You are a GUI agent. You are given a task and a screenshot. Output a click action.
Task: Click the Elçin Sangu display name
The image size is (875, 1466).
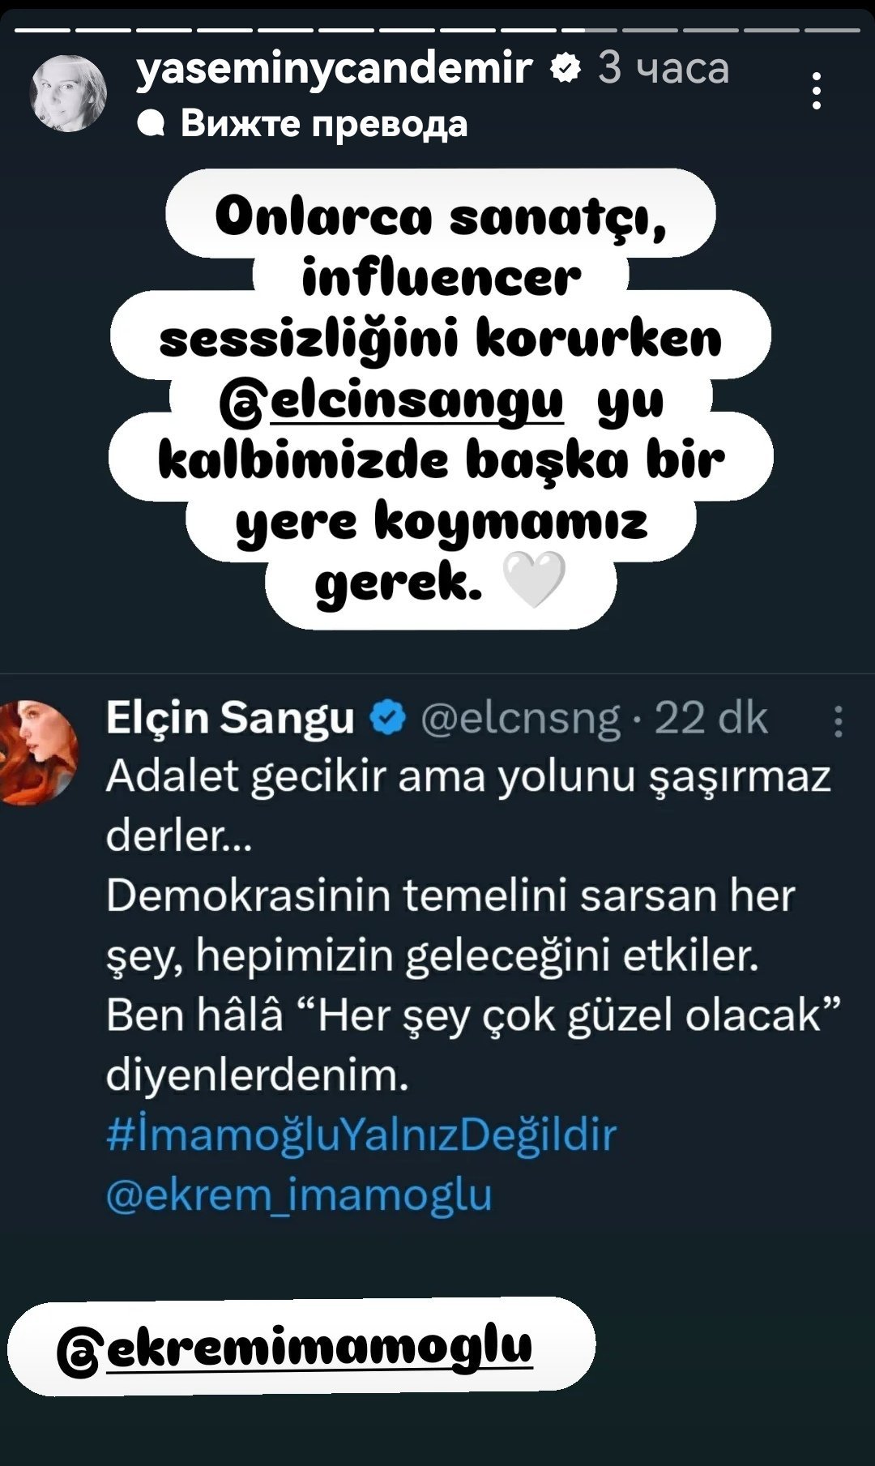[230, 717]
